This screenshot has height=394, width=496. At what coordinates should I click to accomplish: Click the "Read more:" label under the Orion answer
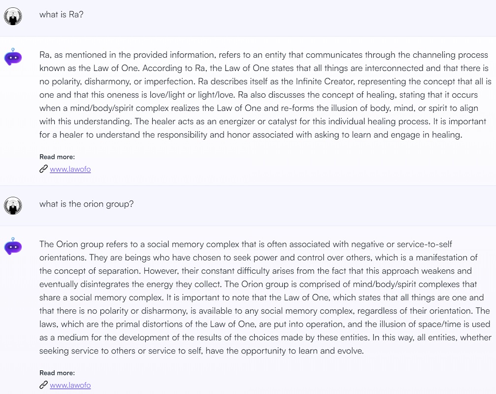[57, 373]
